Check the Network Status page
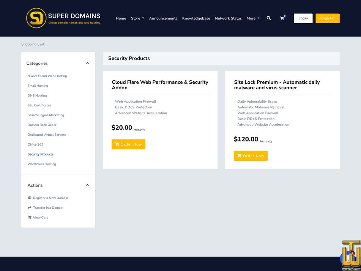Image resolution: width=361 pixels, height=271 pixels. 228,18
